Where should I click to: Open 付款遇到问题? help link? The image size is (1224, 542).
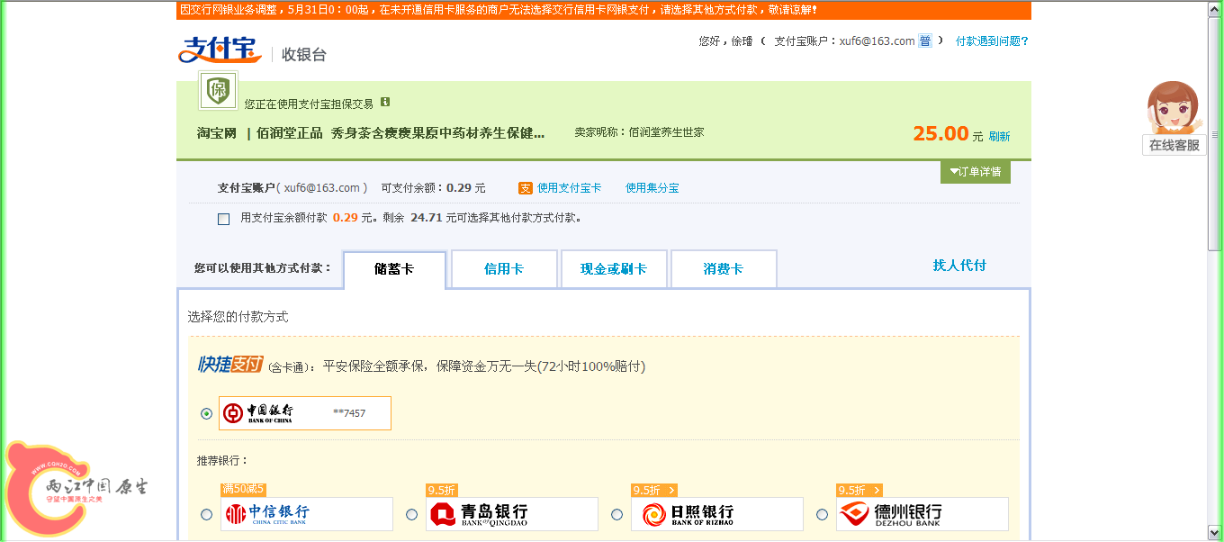coord(992,41)
